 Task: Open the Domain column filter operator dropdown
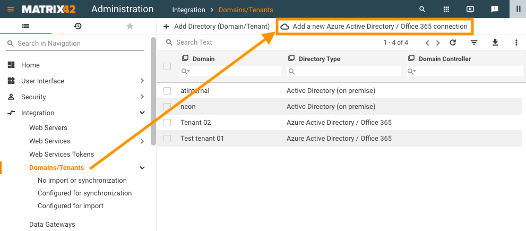pyautogui.click(x=186, y=71)
